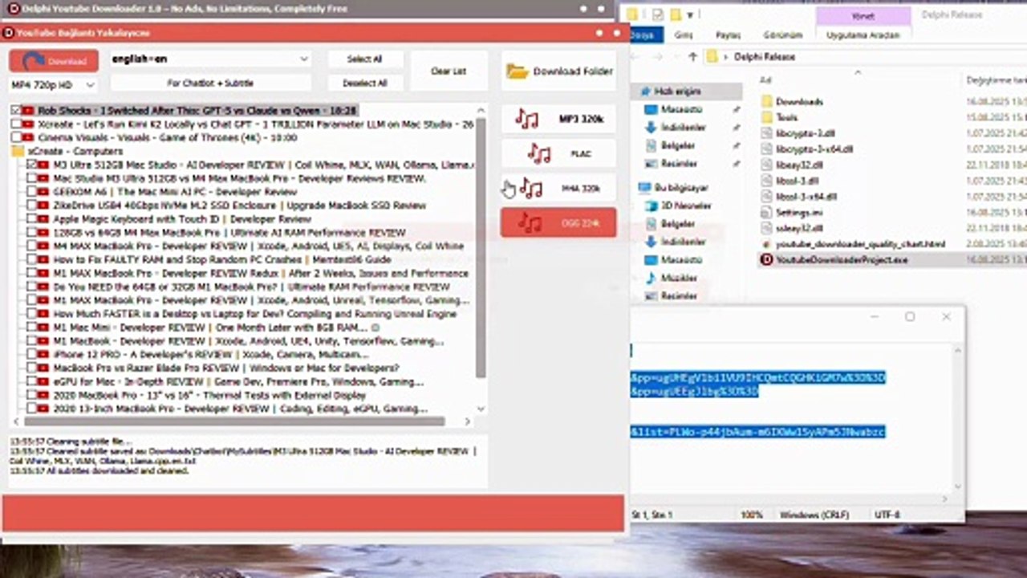Select the libeay32.dll file name

(x=799, y=165)
